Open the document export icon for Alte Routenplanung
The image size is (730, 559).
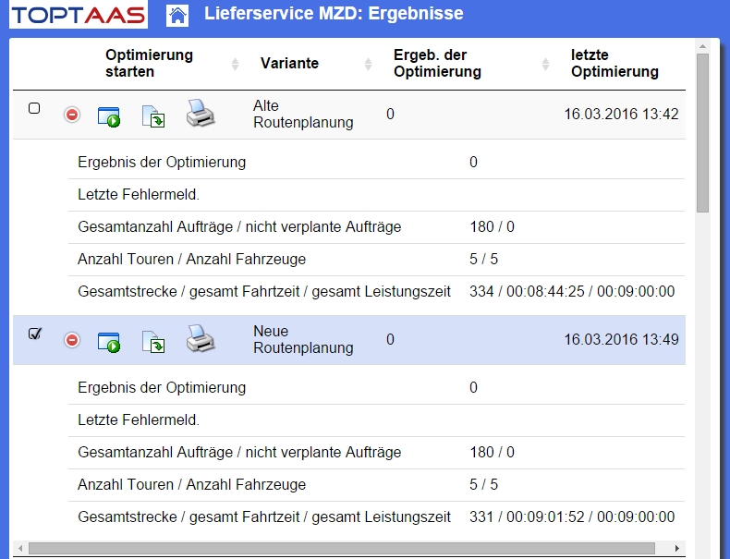click(153, 115)
